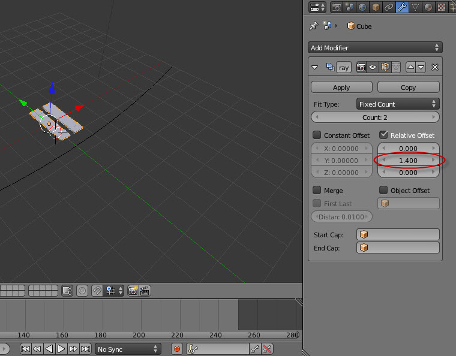Toggle modifier render visibility camera icon
The height and width of the screenshot is (356, 456).
[x=361, y=67]
